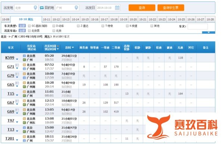Click the G65 train info card icon
The image size is (224, 145).
coord(17,83)
